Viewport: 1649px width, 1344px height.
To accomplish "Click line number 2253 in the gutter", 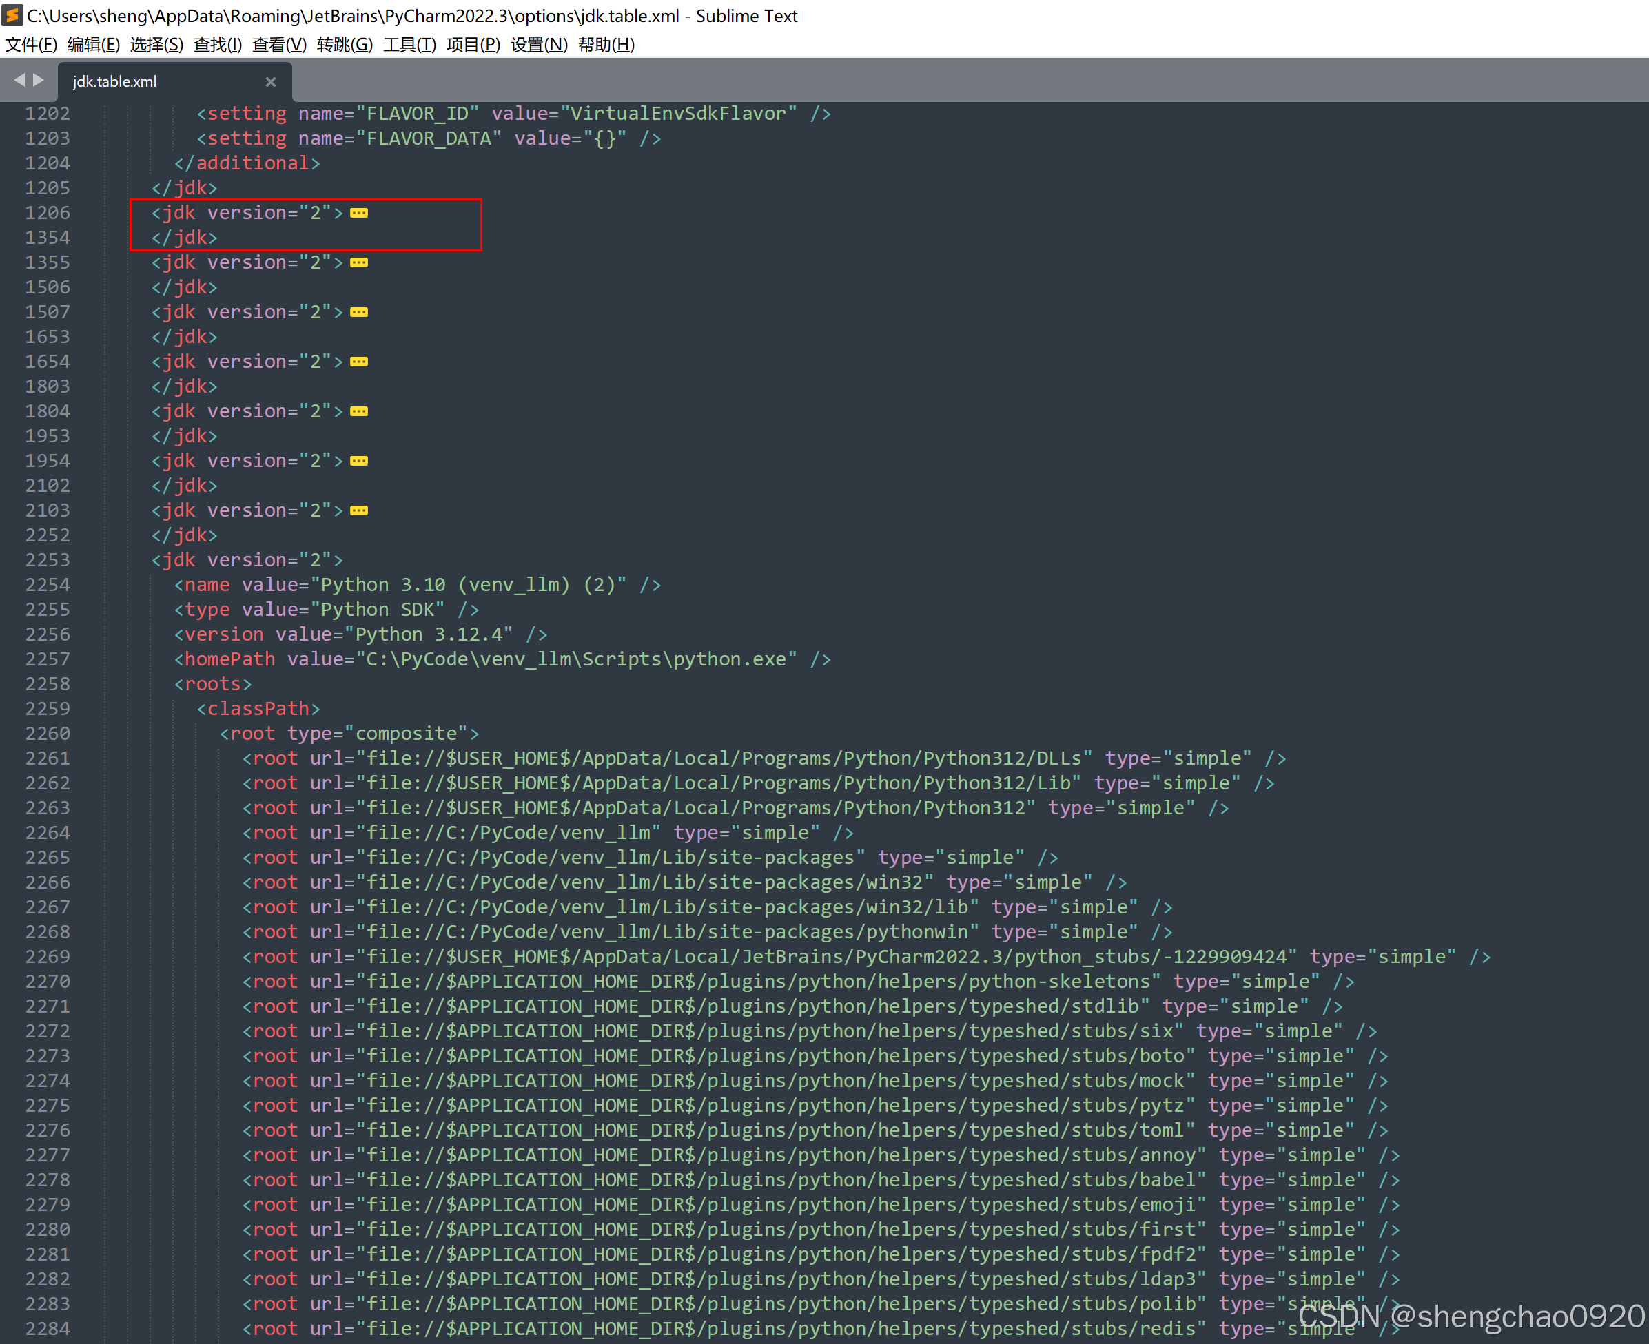I will coord(48,559).
